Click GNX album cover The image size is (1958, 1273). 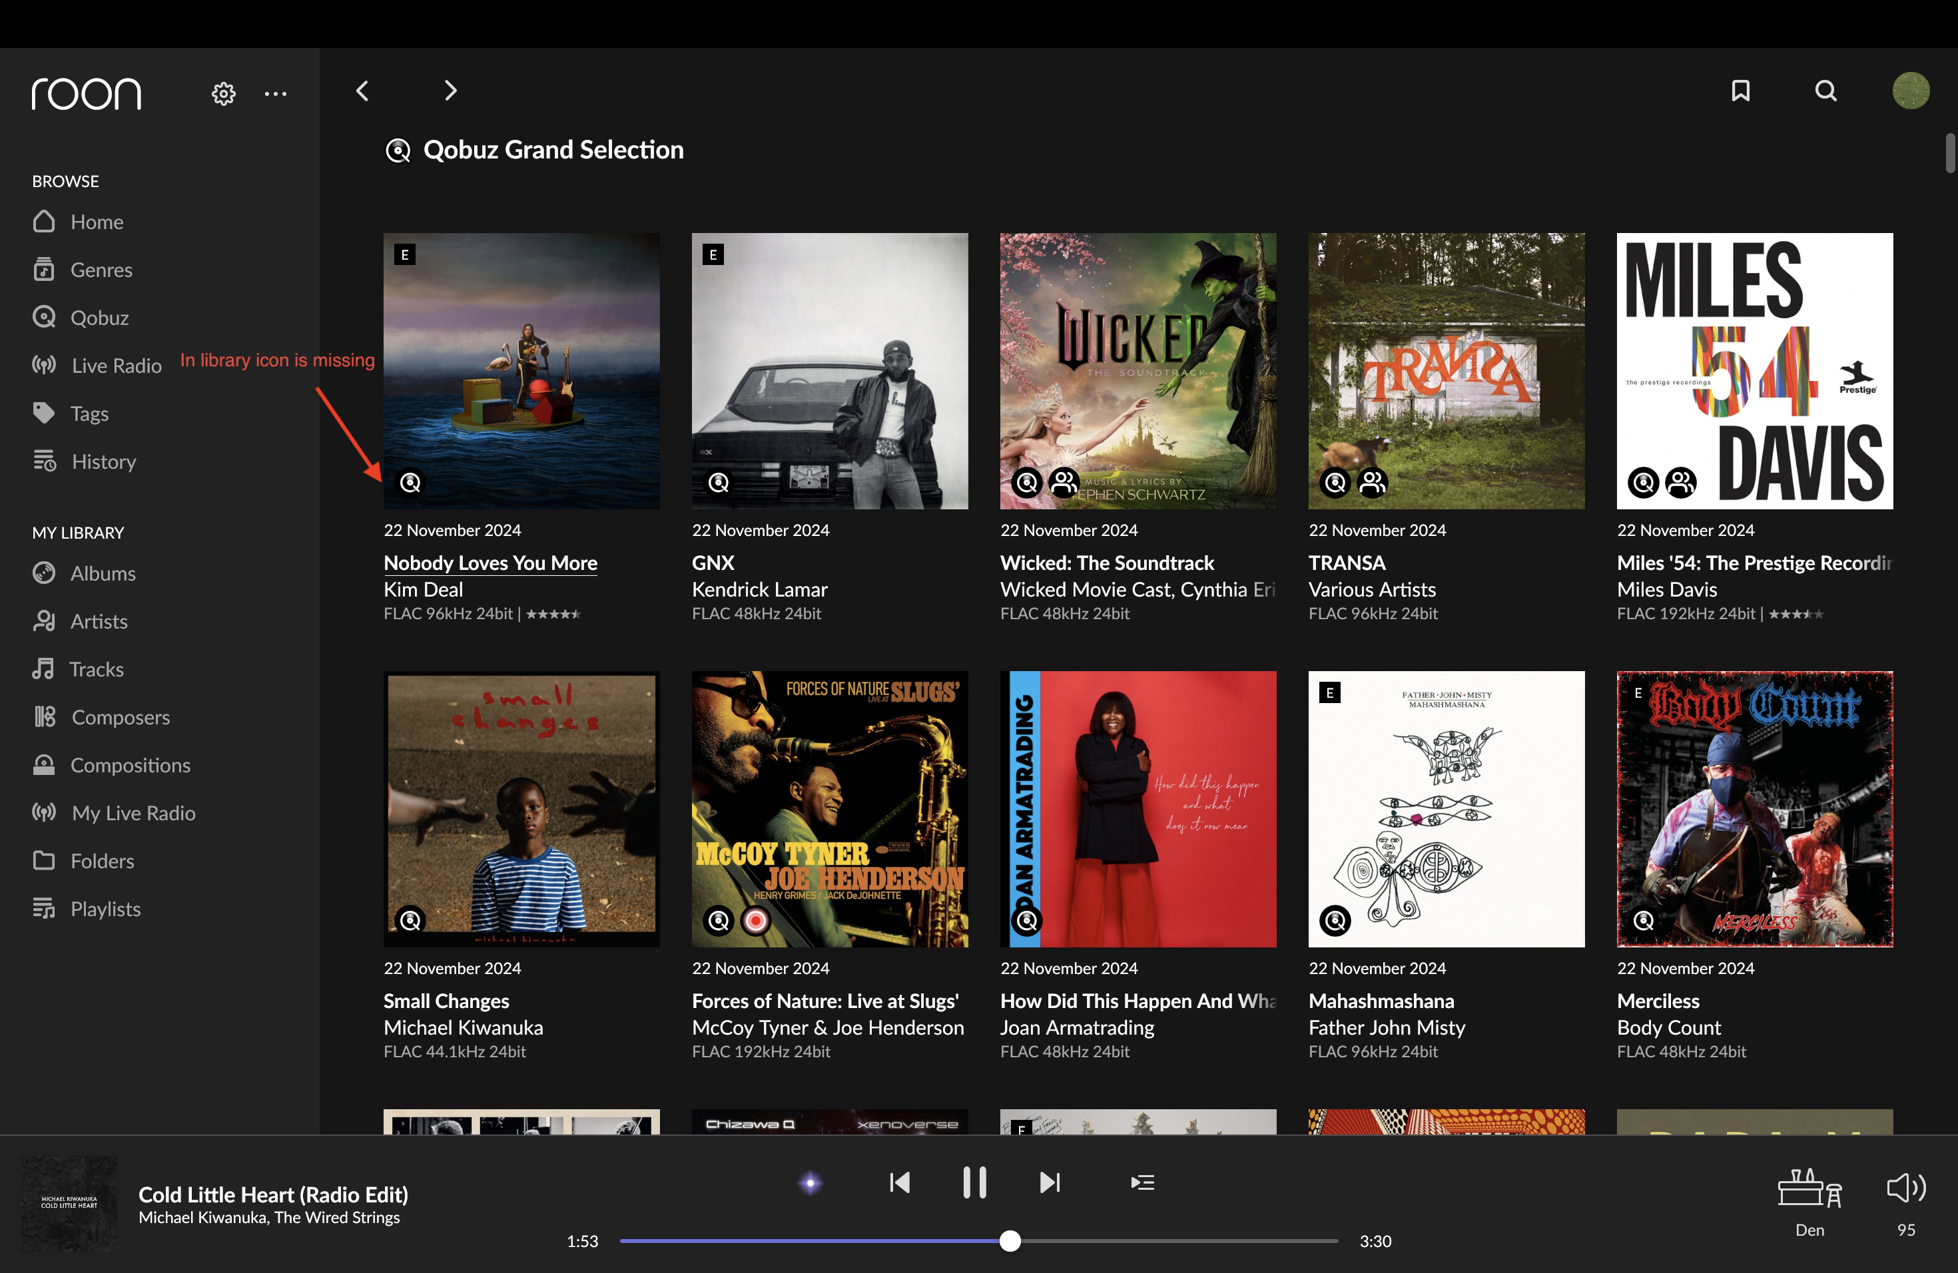coord(829,371)
